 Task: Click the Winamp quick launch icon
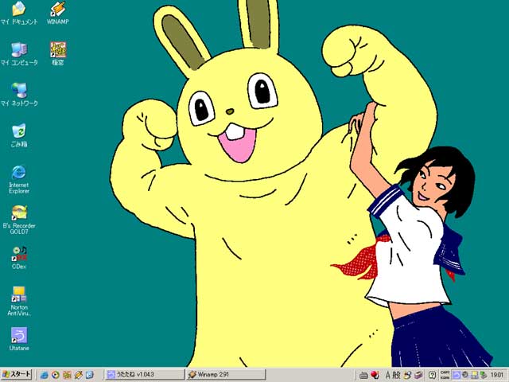(78, 374)
